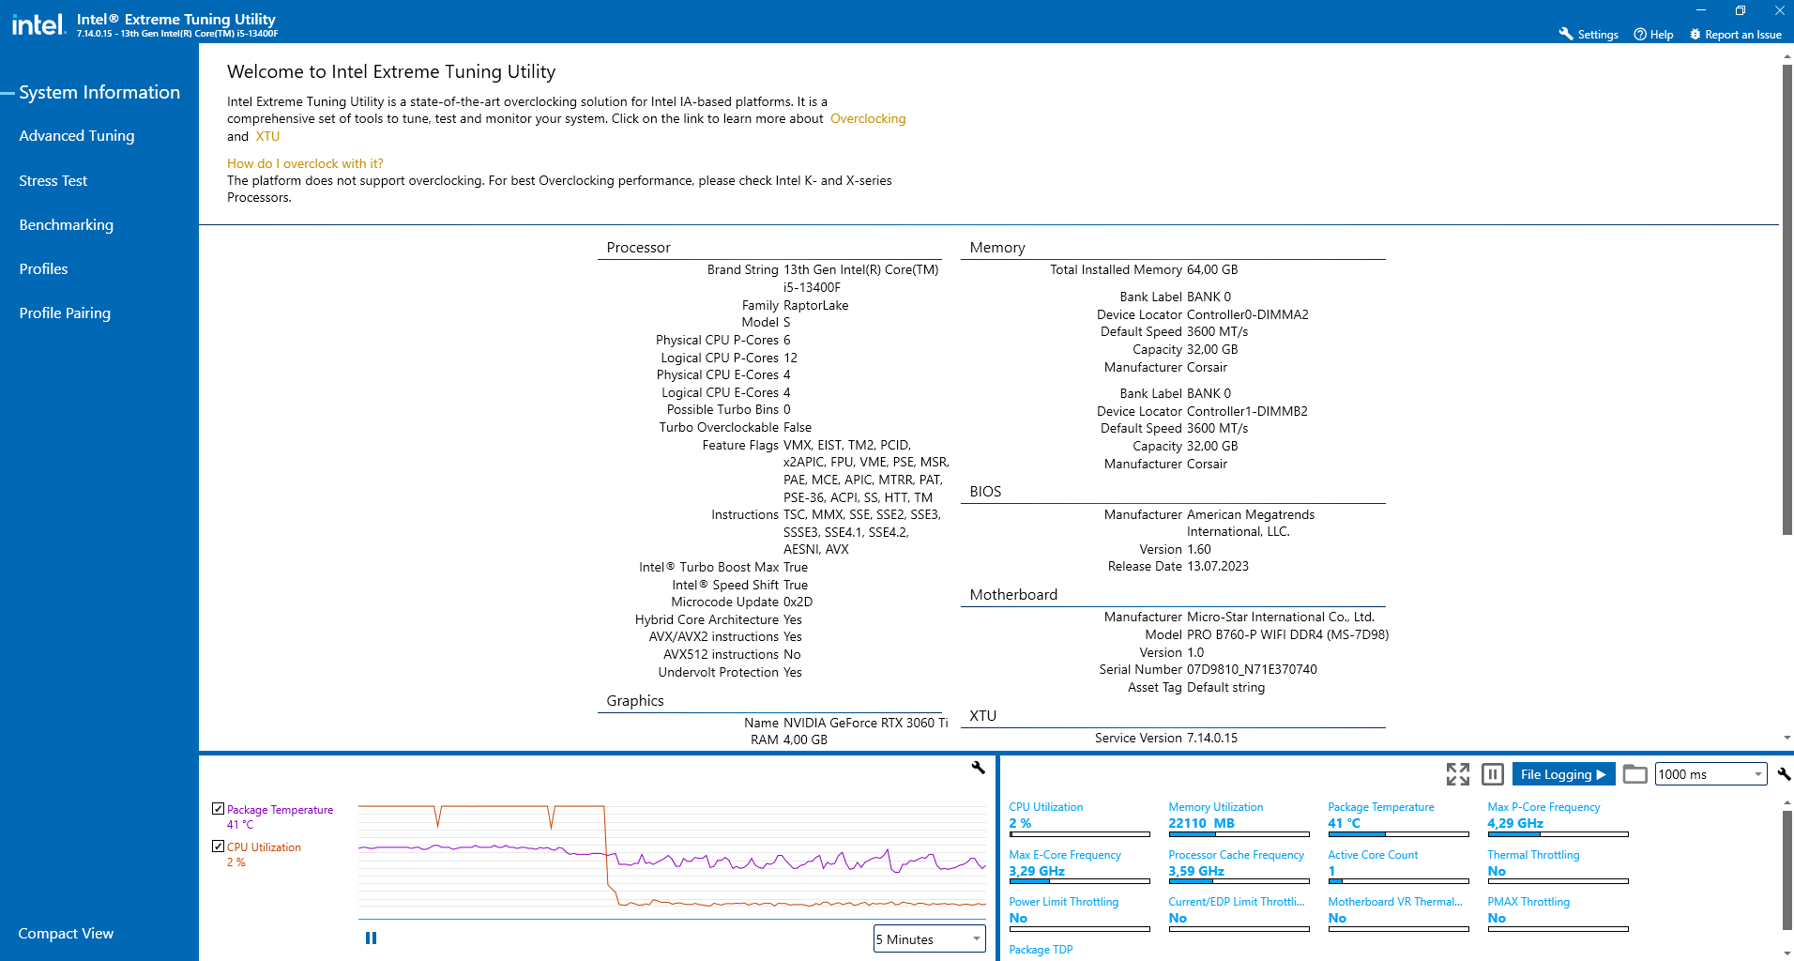The width and height of the screenshot is (1794, 961).
Task: Open the Help menu
Action: 1653,34
